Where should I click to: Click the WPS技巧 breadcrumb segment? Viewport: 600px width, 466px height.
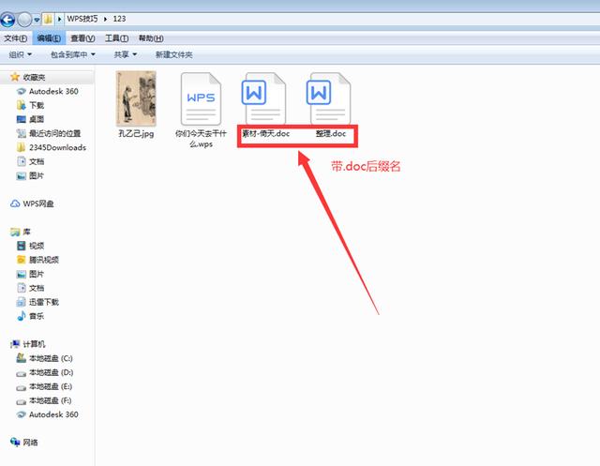pyautogui.click(x=82, y=19)
